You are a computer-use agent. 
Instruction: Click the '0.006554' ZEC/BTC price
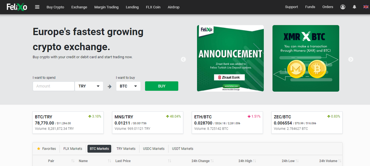(282, 123)
